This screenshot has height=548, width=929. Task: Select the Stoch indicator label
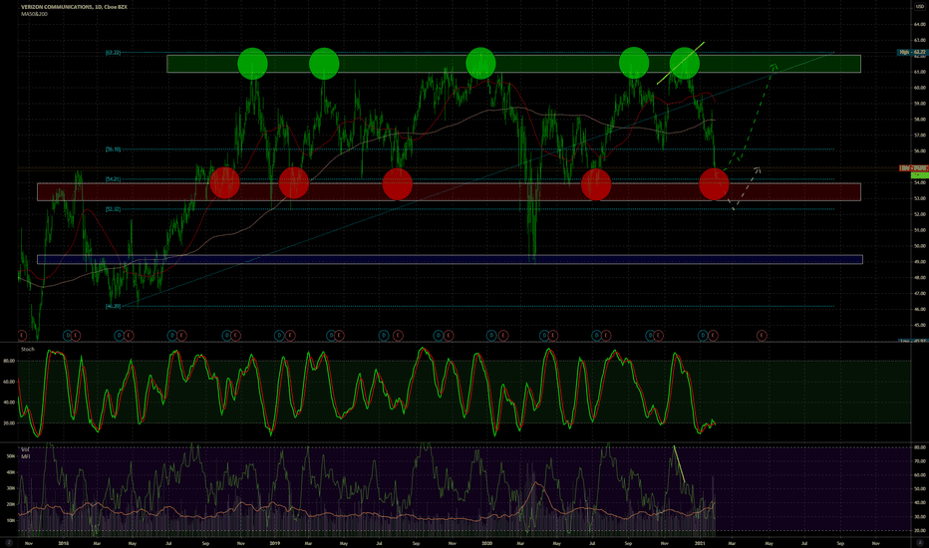tap(28, 350)
